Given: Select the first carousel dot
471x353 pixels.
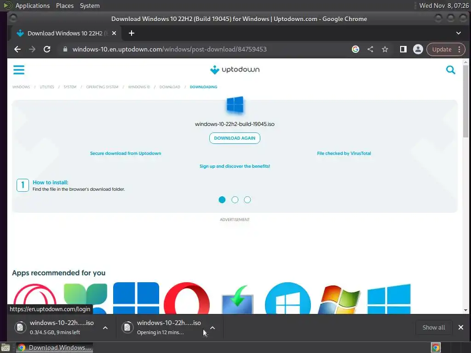Looking at the screenshot, I should pos(222,199).
